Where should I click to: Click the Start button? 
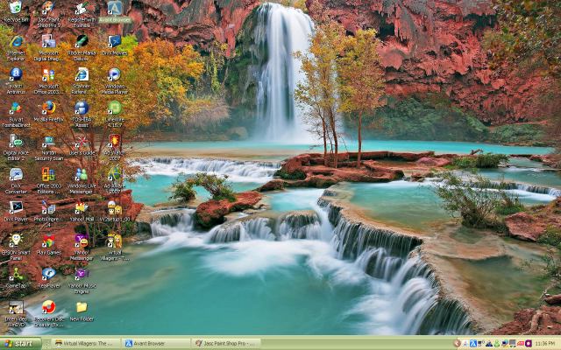coord(22,343)
